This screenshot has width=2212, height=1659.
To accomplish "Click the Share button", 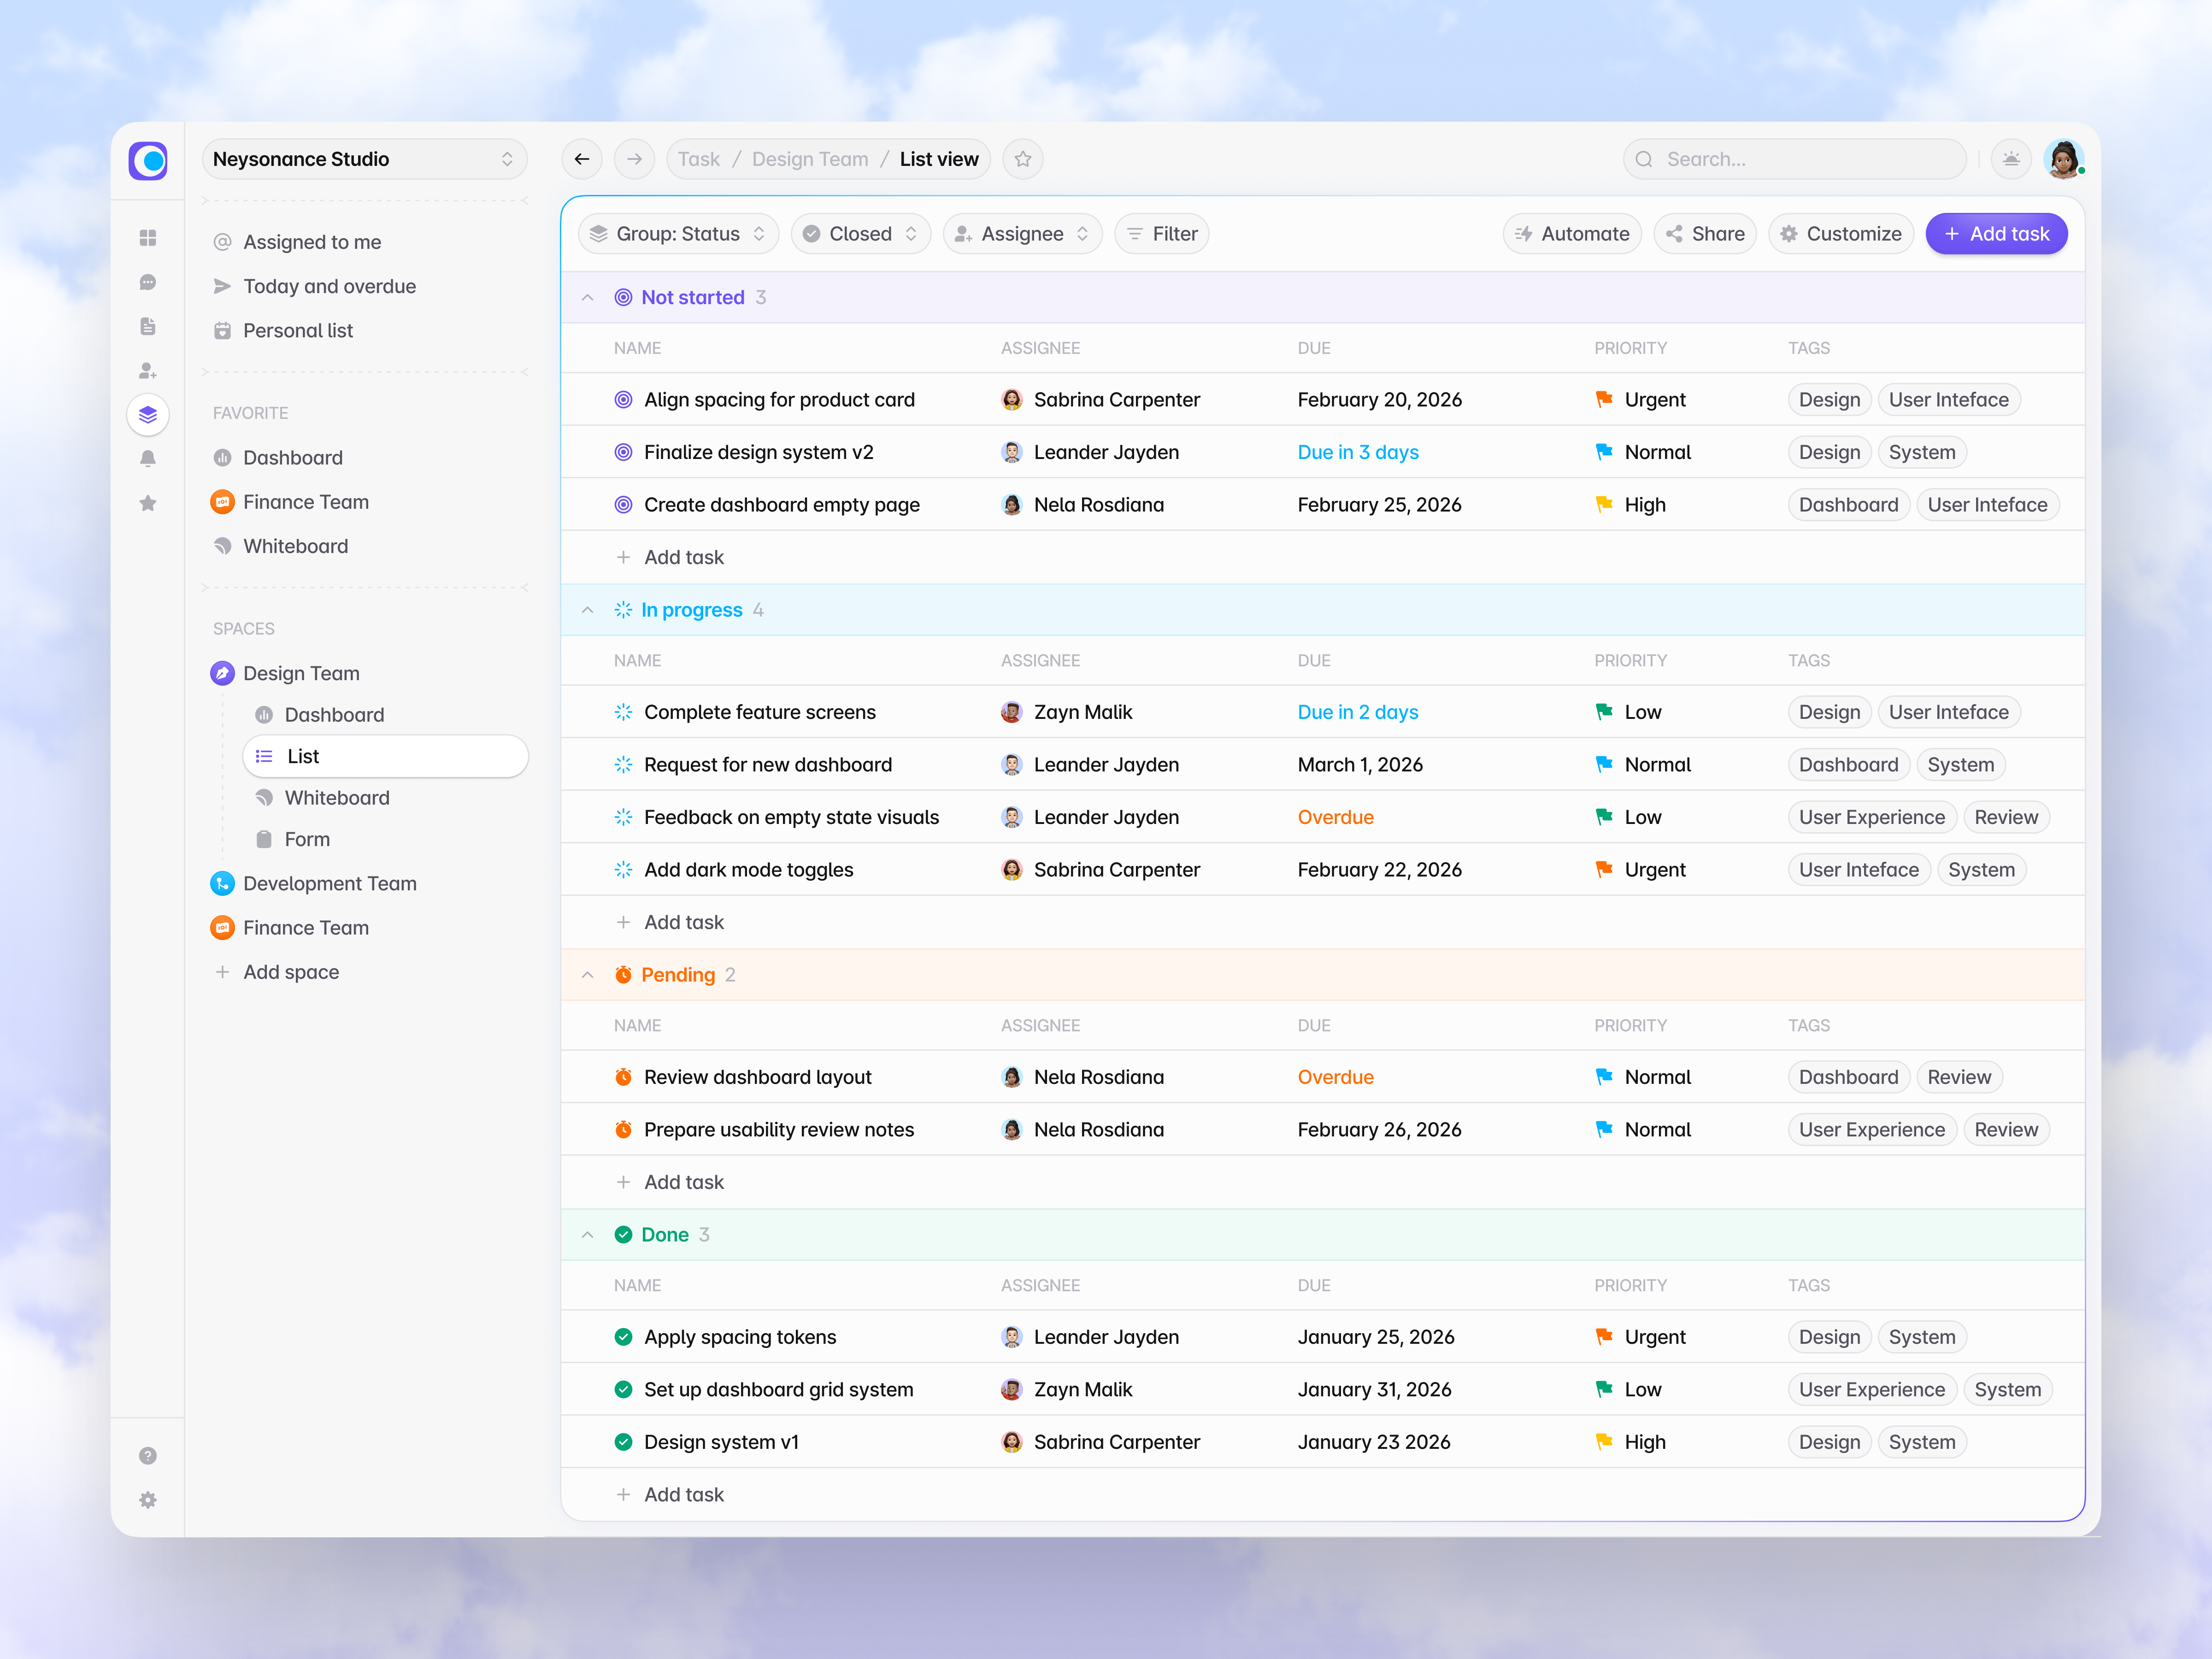I will pyautogui.click(x=1705, y=234).
